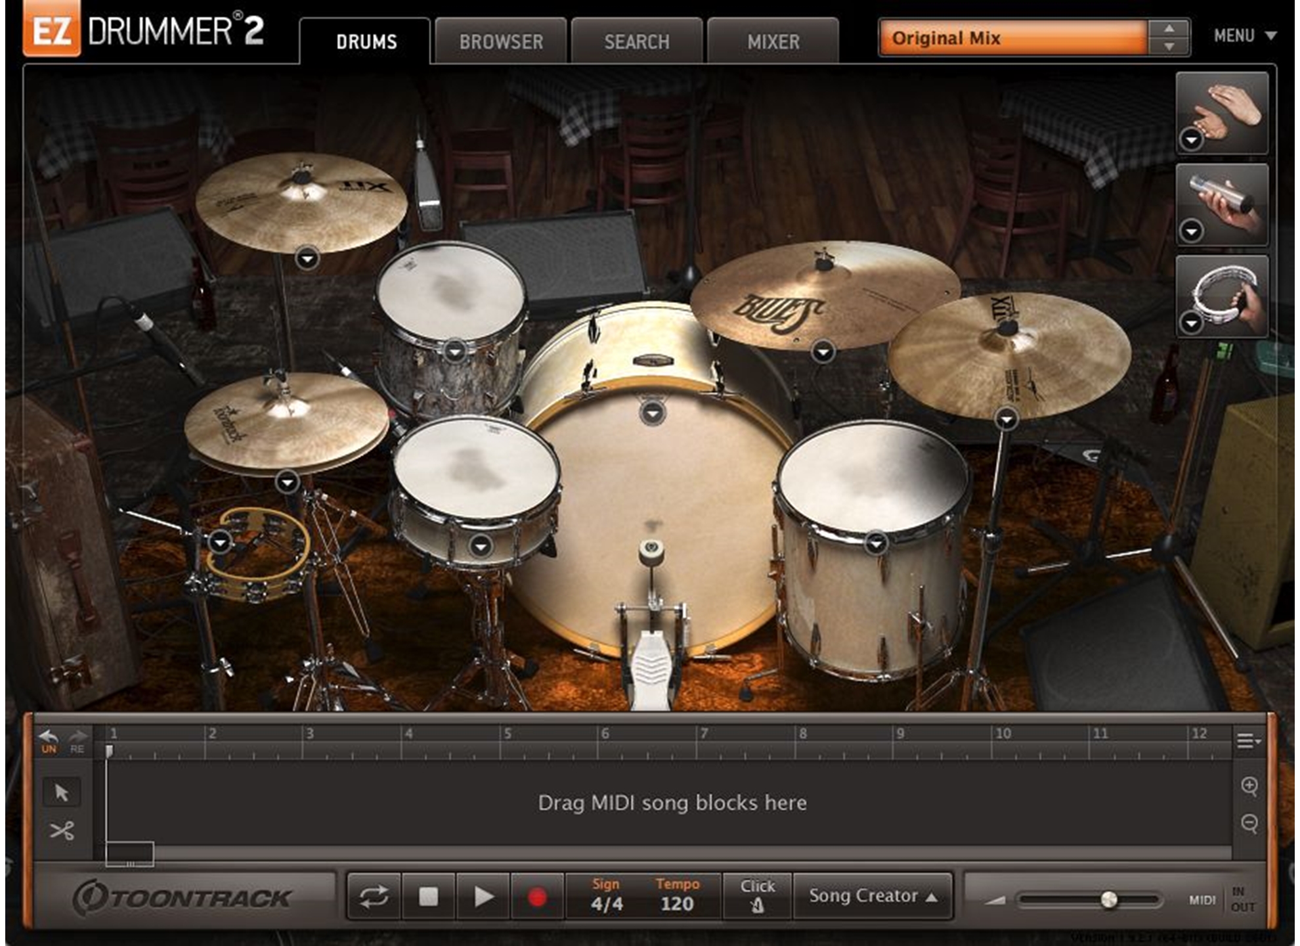Arm the red record button

(x=537, y=896)
